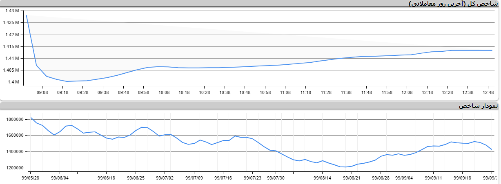The width and height of the screenshot is (501, 184).
Task: Click the 09:08 time label on top chart
Action: (42, 92)
